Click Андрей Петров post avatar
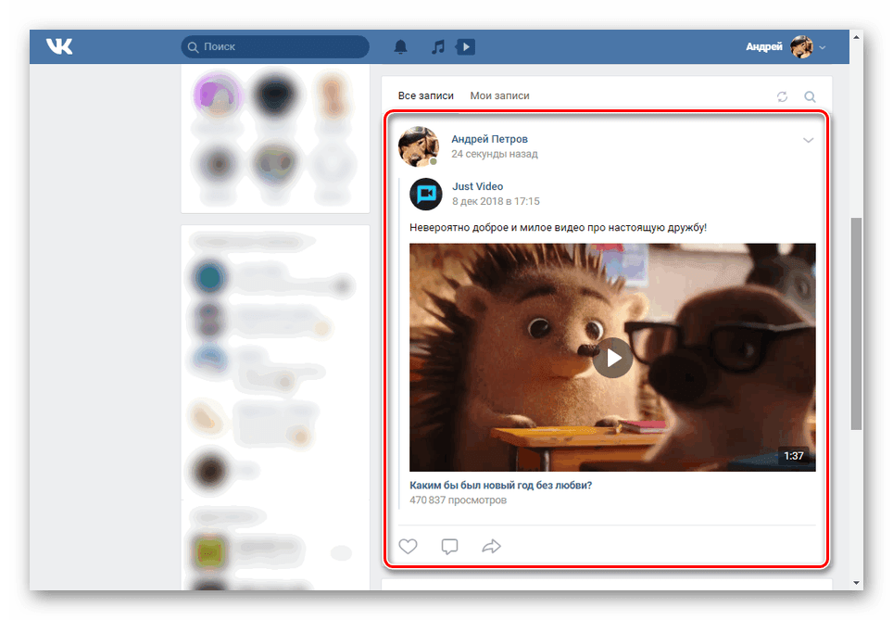The width and height of the screenshot is (893, 620). tap(419, 146)
